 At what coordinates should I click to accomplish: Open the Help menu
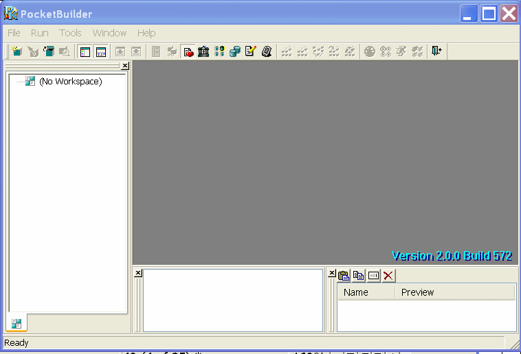[146, 33]
